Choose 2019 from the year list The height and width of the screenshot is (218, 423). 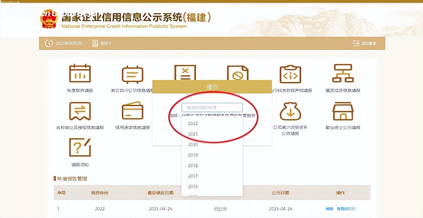tap(212, 155)
